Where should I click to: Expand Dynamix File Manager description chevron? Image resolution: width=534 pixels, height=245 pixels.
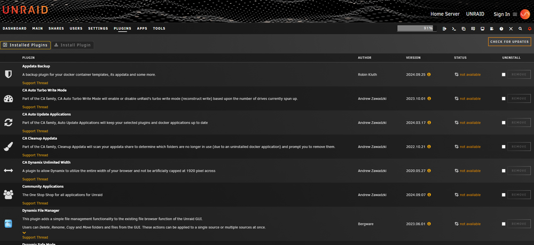(24, 233)
